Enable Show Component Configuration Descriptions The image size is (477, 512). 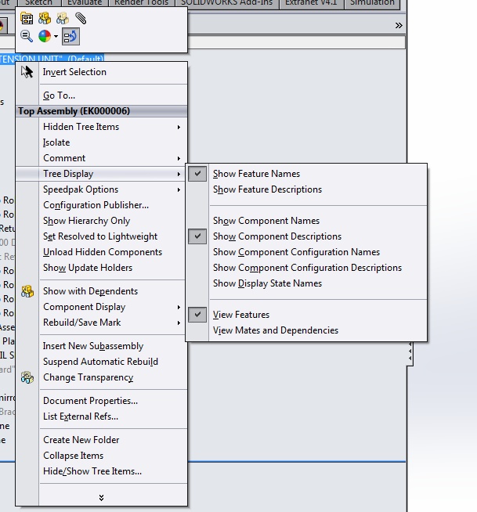point(306,268)
